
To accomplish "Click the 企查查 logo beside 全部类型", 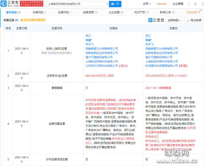I will pyautogui.click(x=156, y=20).
